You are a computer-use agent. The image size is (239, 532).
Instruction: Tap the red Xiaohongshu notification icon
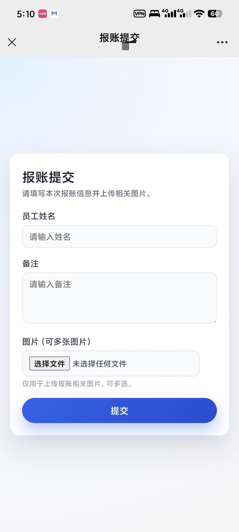click(43, 14)
